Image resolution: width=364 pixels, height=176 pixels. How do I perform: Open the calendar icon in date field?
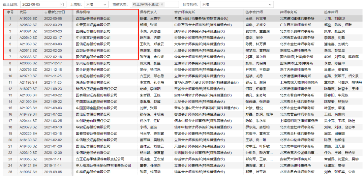61,5
